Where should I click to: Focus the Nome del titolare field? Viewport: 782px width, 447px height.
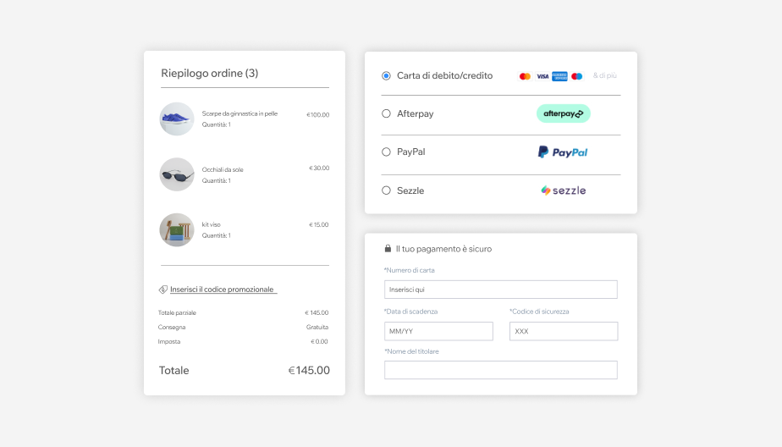(501, 370)
